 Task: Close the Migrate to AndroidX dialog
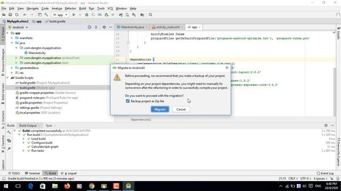coord(227,68)
